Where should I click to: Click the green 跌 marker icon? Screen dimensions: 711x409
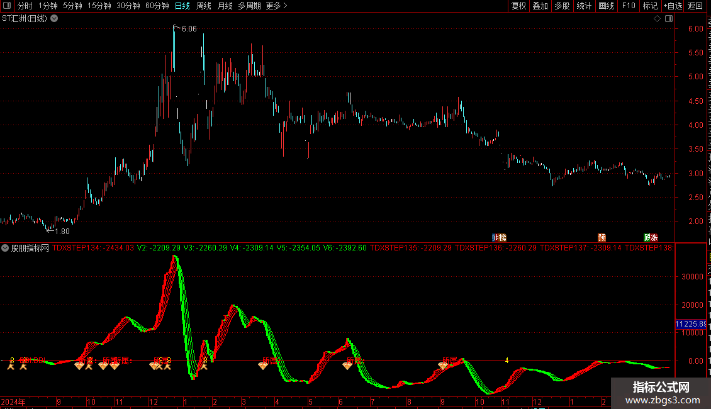coord(647,238)
